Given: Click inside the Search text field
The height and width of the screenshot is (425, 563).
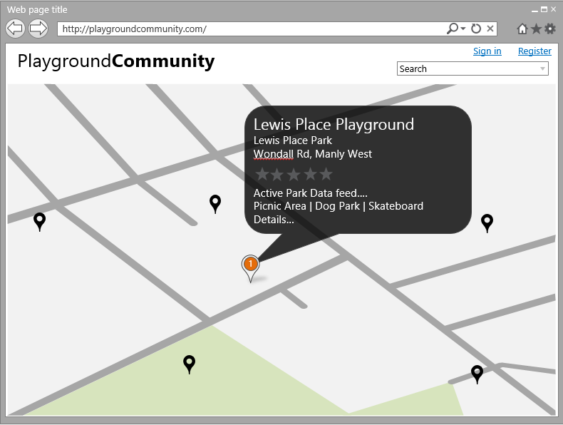Looking at the screenshot, I should coord(463,69).
